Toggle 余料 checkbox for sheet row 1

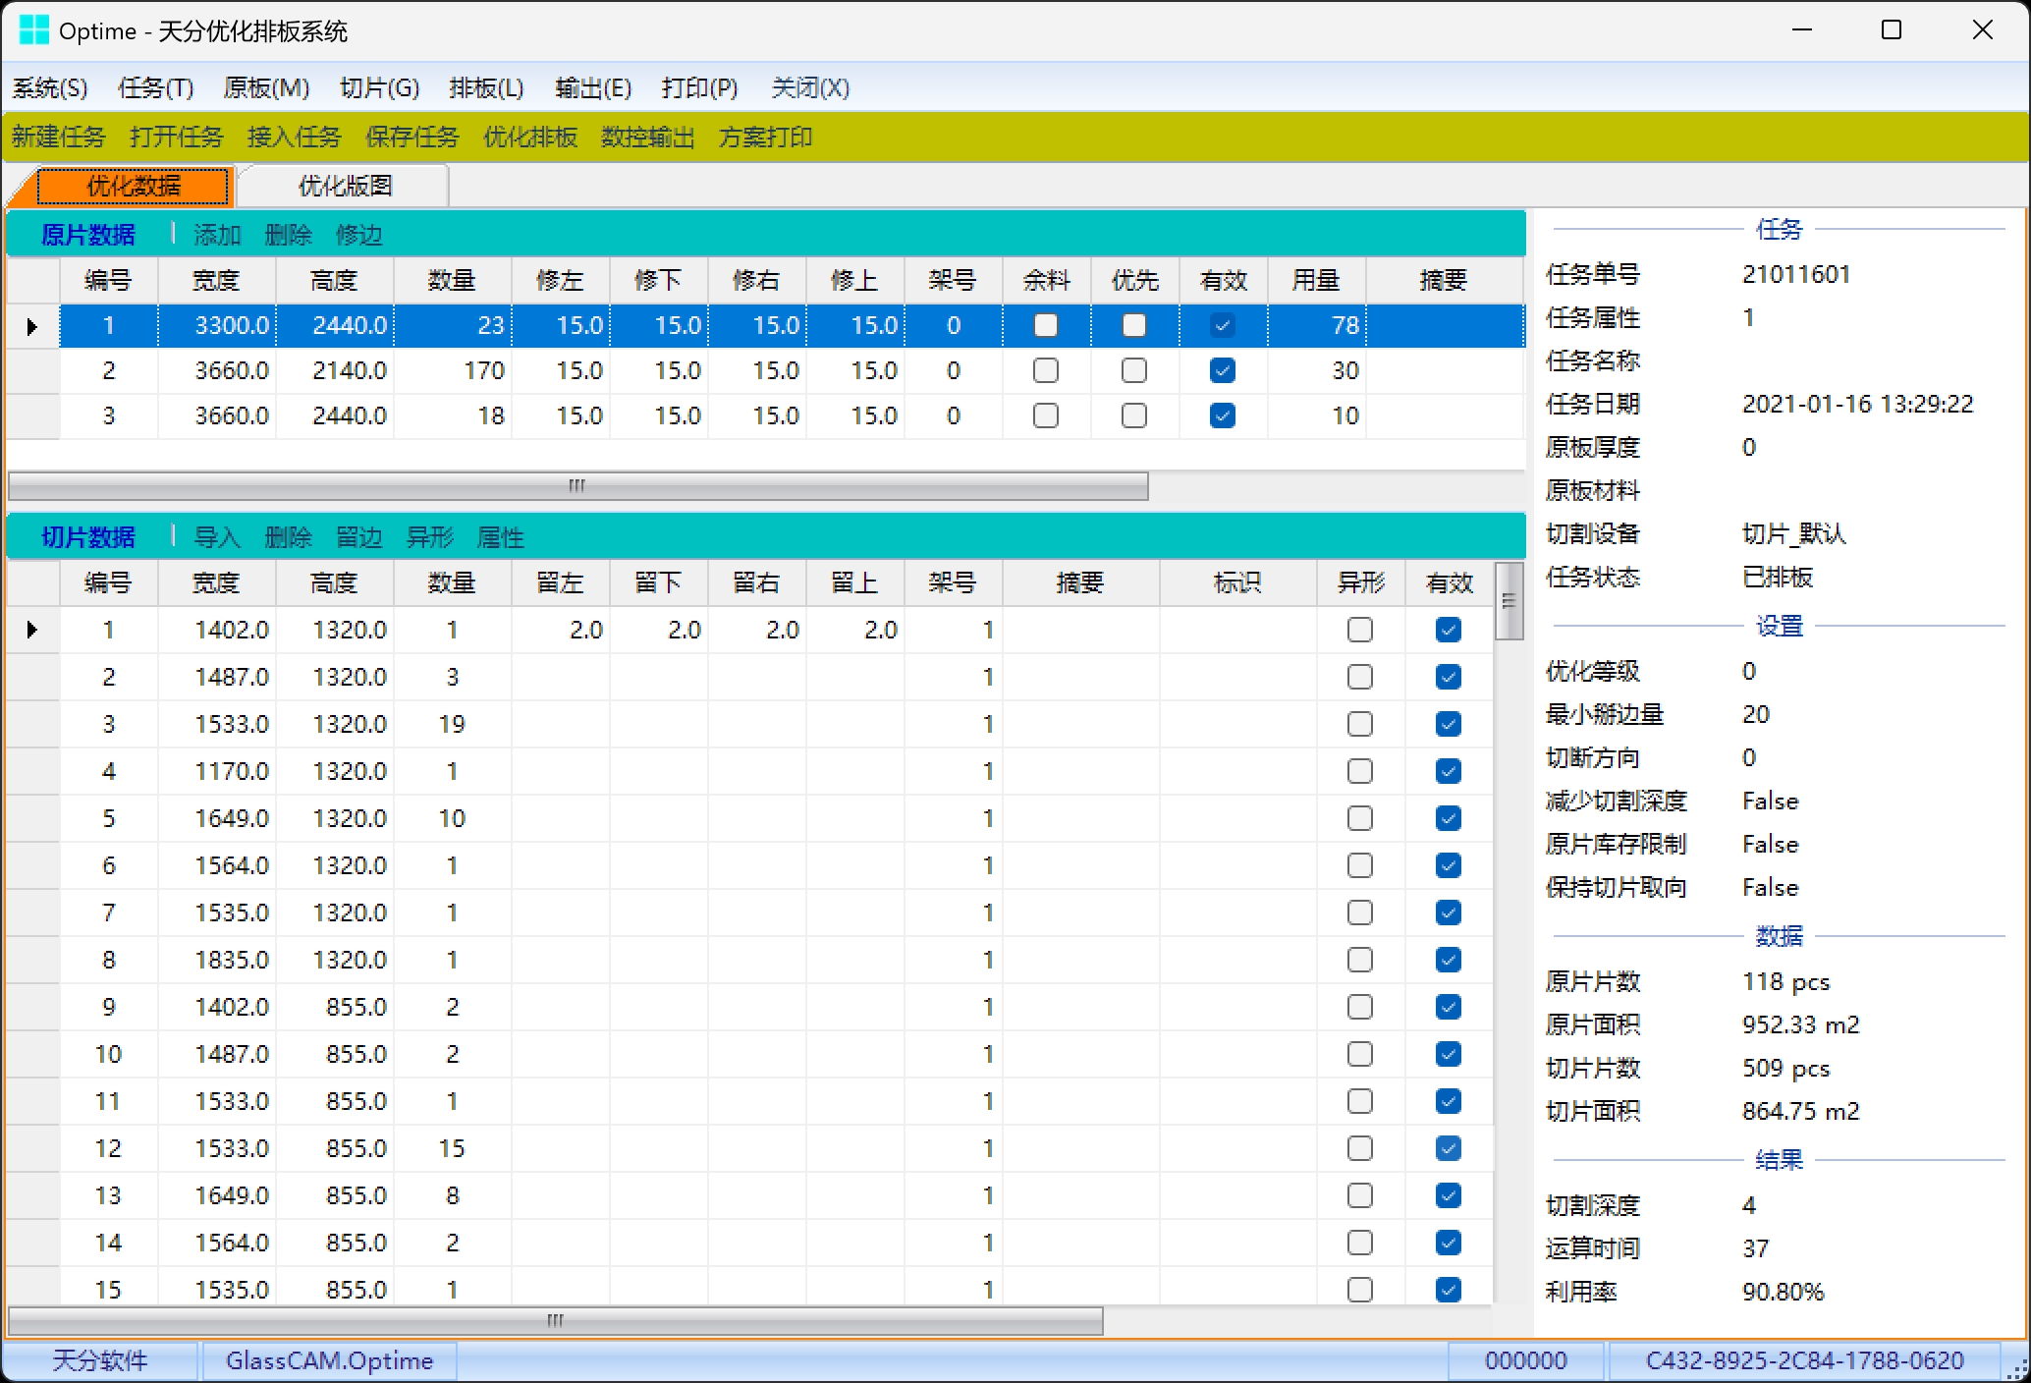click(x=1046, y=325)
